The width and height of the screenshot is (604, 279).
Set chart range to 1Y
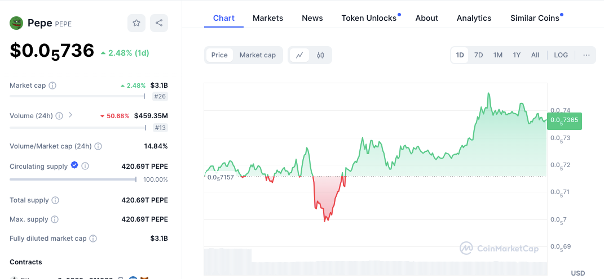517,55
